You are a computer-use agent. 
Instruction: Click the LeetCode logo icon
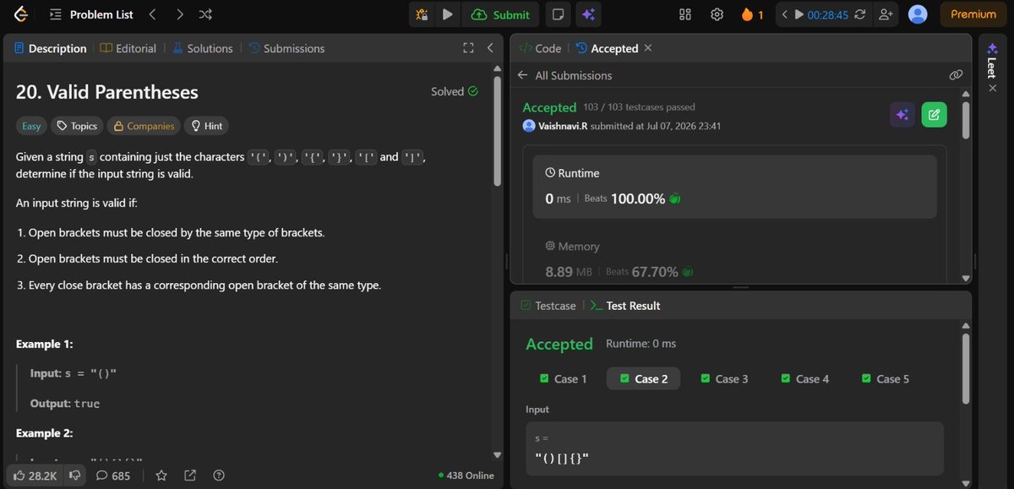pos(22,14)
